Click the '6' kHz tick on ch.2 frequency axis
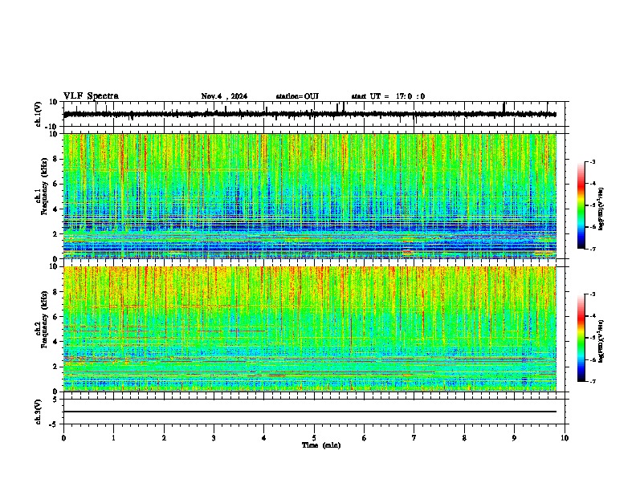Viewport: 636px width, 491px height. click(x=56, y=317)
